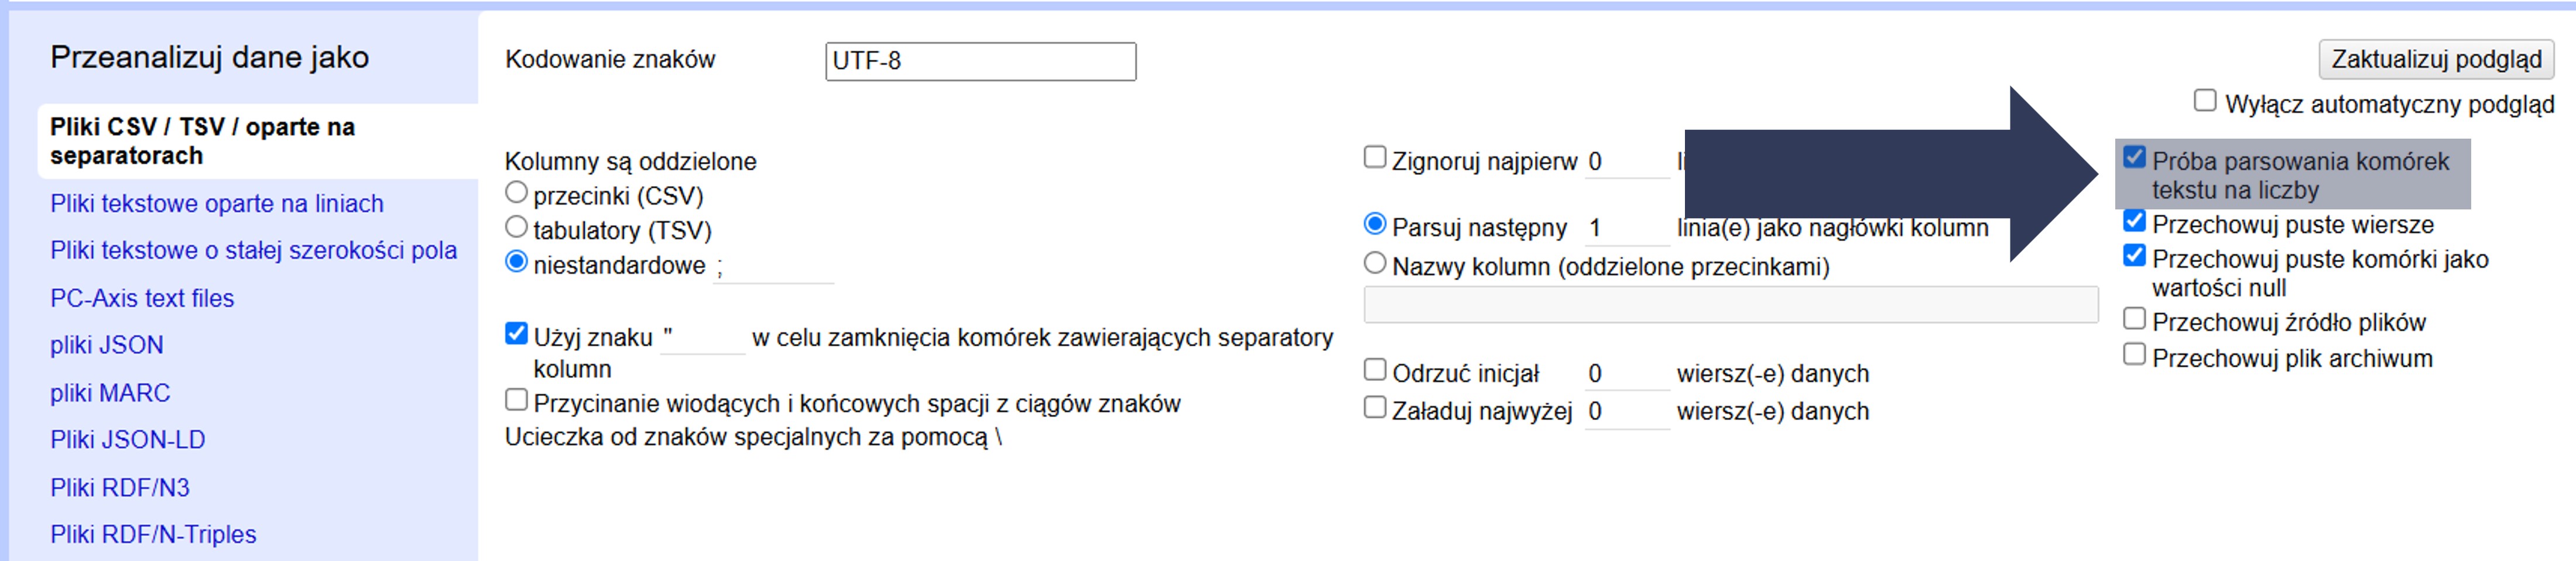This screenshot has height=561, width=2576.
Task: Select Pliki RDF/N3 format
Action: click(x=120, y=488)
